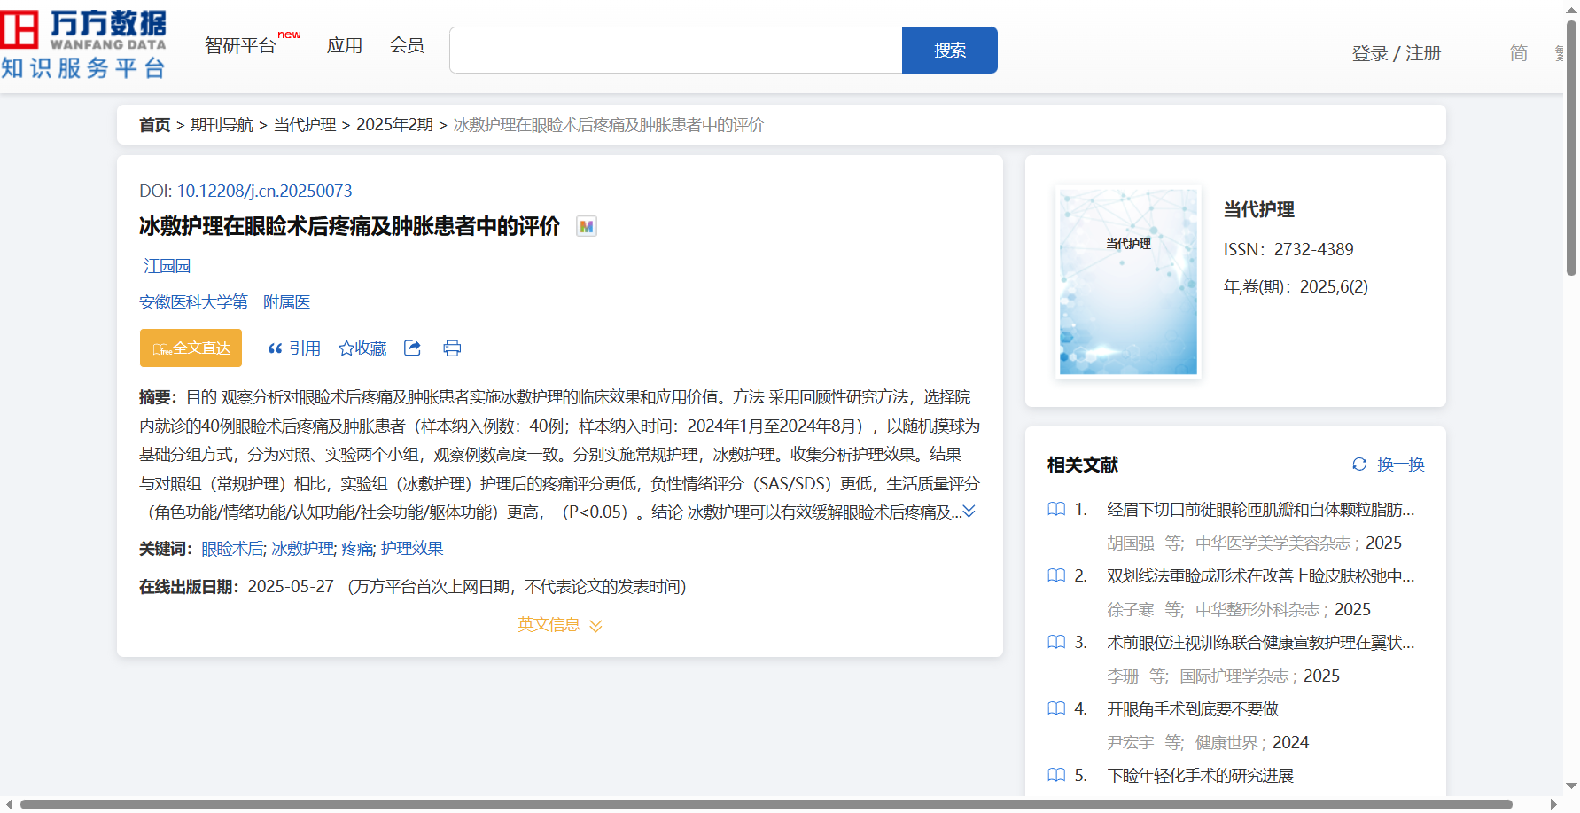Open DOI link 10.12208/j.cn.20250073
The height and width of the screenshot is (813, 1580).
click(265, 191)
